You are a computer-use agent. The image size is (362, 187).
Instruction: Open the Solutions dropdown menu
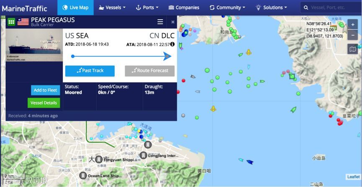coord(272,8)
